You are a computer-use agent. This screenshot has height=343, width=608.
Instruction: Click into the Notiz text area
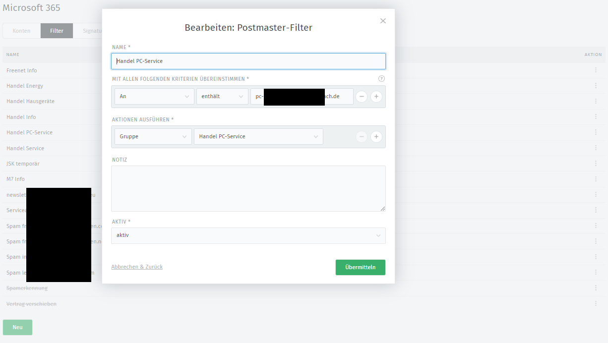tap(248, 189)
